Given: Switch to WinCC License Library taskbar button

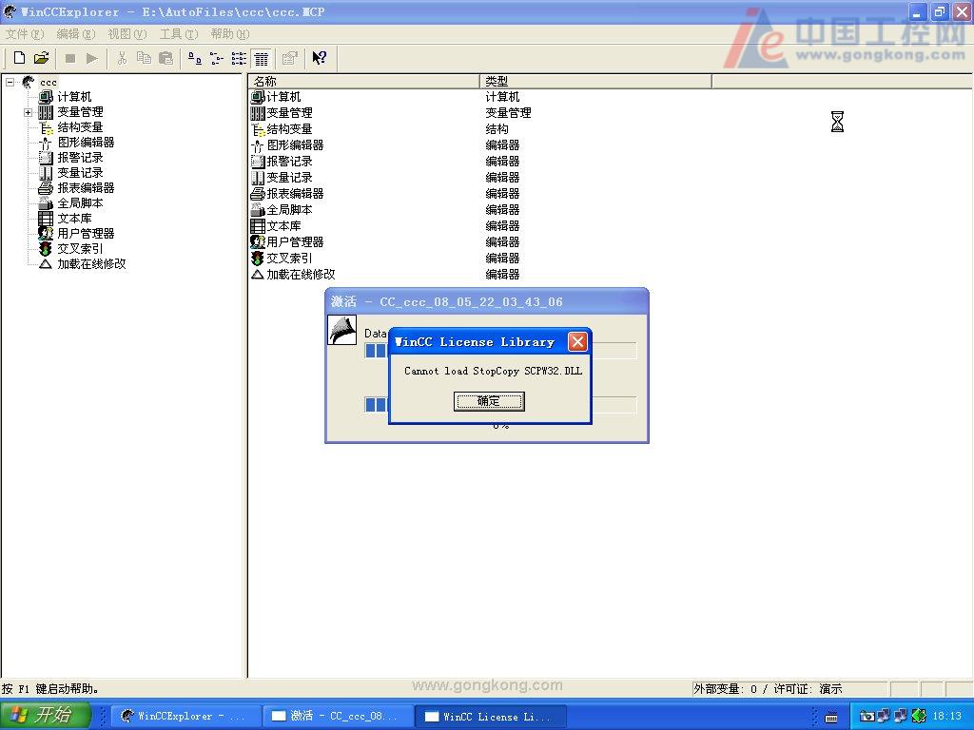Looking at the screenshot, I should pyautogui.click(x=490, y=716).
